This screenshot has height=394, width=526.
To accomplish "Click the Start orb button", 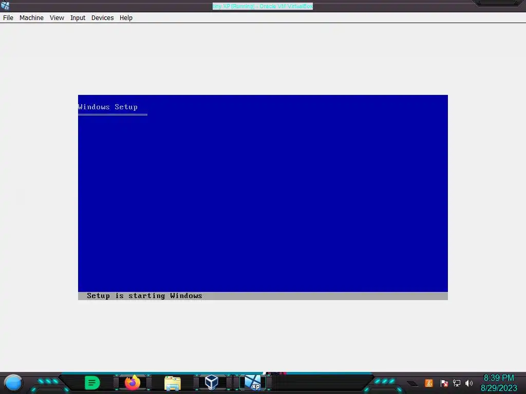I will pyautogui.click(x=13, y=383).
